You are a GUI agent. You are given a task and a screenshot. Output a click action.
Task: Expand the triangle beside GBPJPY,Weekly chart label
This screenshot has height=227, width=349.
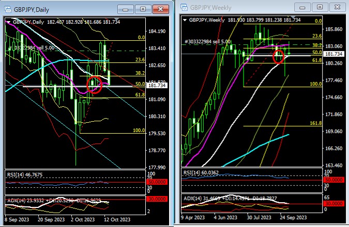click(185, 20)
